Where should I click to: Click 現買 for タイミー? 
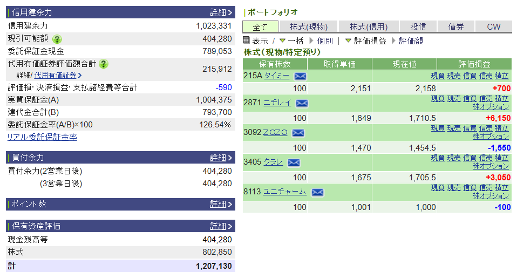pos(438,76)
